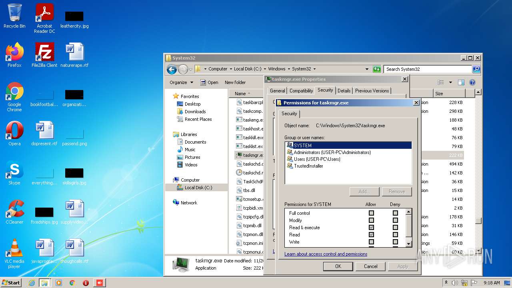Open VLC media player shortcut

[x=14, y=254]
